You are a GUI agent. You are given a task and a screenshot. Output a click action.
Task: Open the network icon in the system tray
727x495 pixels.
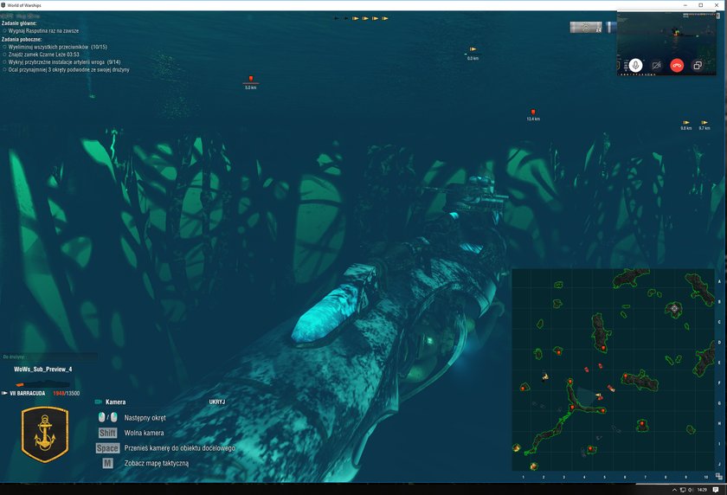683,490
